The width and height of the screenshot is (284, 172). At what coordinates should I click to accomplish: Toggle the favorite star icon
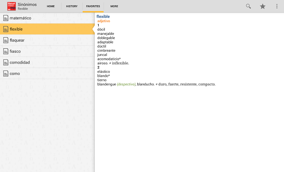click(263, 6)
